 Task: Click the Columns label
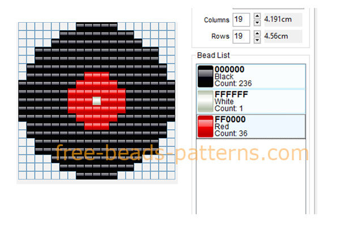click(216, 20)
